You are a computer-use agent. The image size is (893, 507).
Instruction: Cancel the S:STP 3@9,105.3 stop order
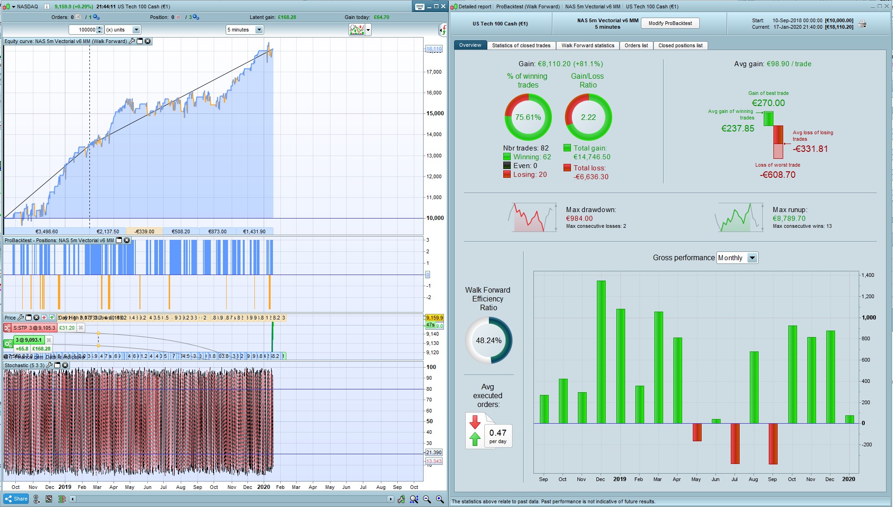point(81,328)
